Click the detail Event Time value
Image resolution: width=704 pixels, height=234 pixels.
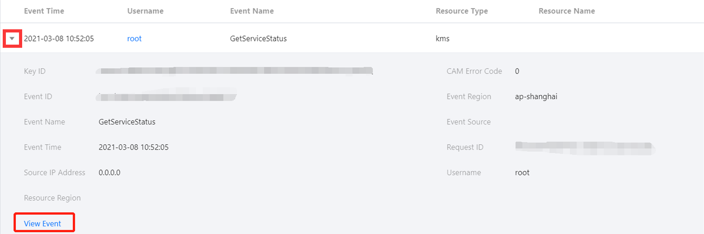click(134, 147)
